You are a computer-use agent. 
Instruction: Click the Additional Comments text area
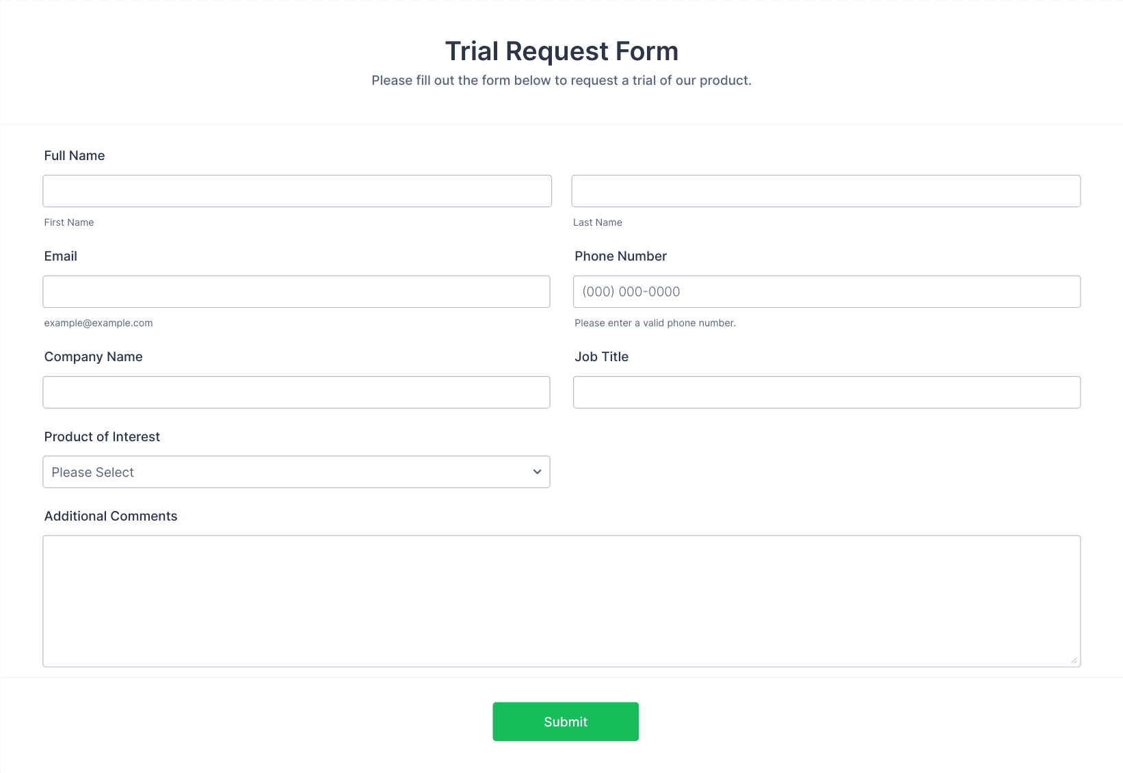point(561,601)
